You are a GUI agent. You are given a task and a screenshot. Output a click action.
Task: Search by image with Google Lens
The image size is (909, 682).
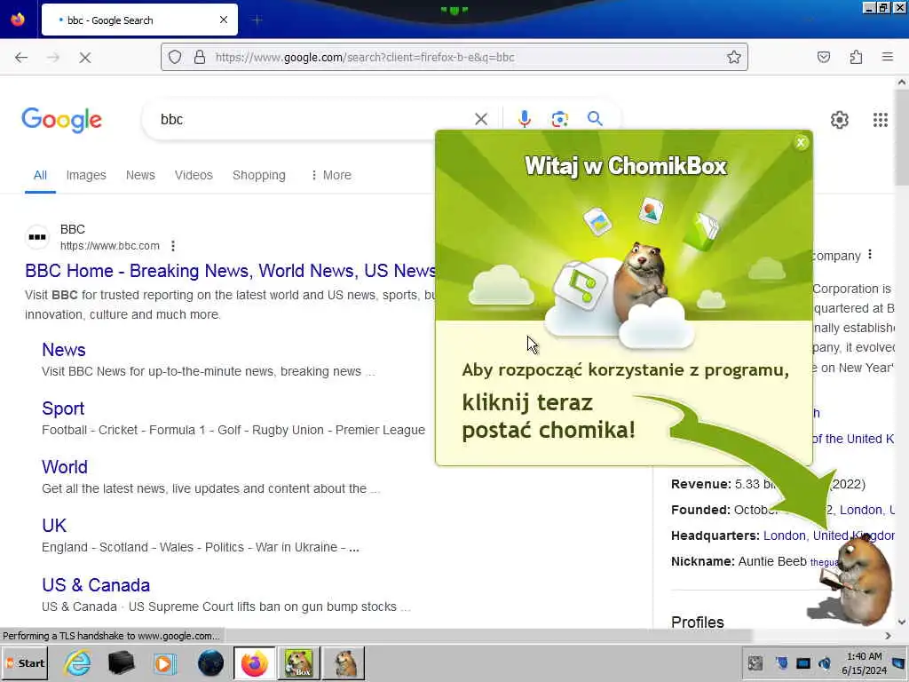(559, 119)
